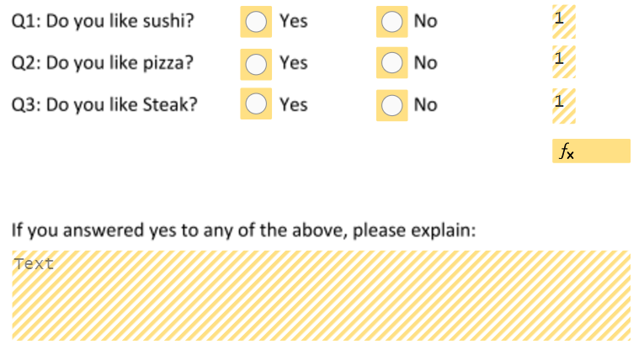Image resolution: width=644 pixels, height=355 pixels.
Task: Select Yes radio button for sushi question
Action: [x=256, y=22]
